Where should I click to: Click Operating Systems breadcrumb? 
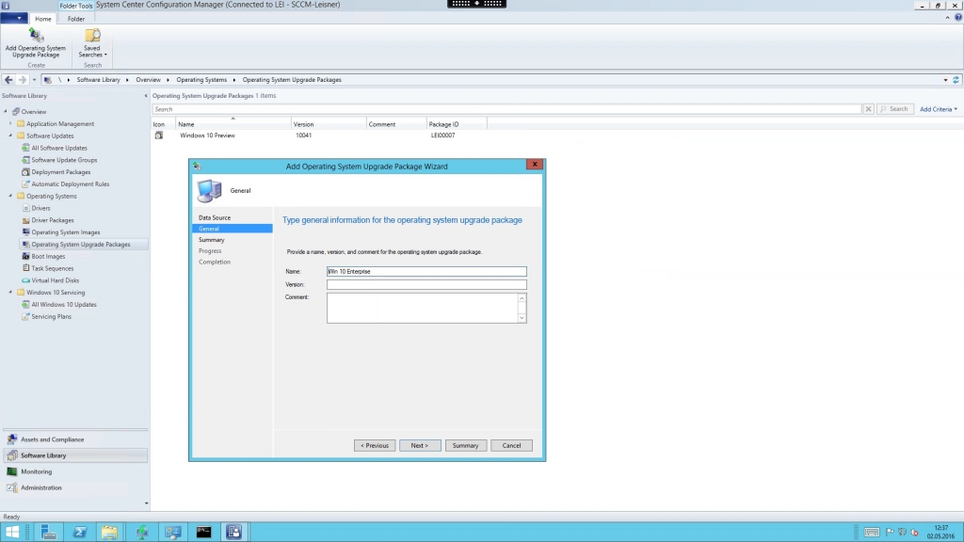201,80
